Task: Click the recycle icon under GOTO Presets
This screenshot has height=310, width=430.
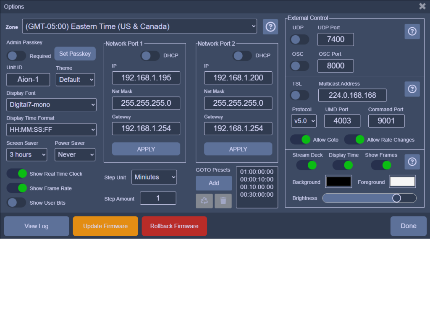Action: click(x=204, y=201)
